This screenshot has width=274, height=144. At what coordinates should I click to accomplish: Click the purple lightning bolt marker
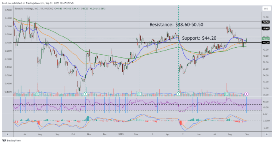click(x=246, y=94)
